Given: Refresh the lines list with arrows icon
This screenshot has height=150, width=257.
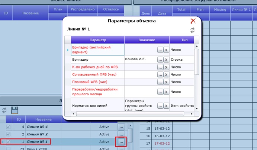Looking at the screenshot, I should (x=4, y=110).
